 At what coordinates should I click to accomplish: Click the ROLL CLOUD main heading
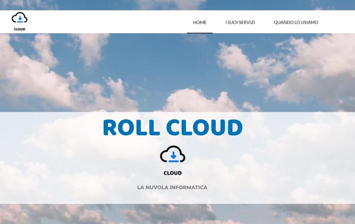pyautogui.click(x=173, y=127)
